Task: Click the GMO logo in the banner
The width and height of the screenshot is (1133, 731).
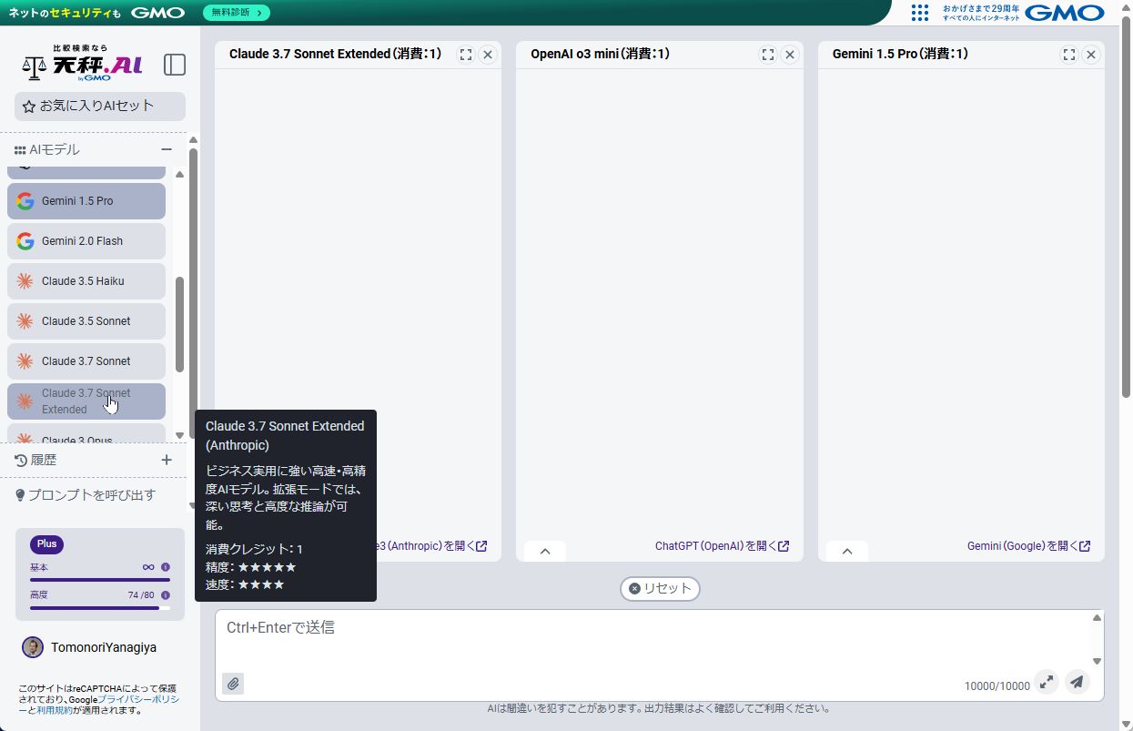Action: [157, 13]
